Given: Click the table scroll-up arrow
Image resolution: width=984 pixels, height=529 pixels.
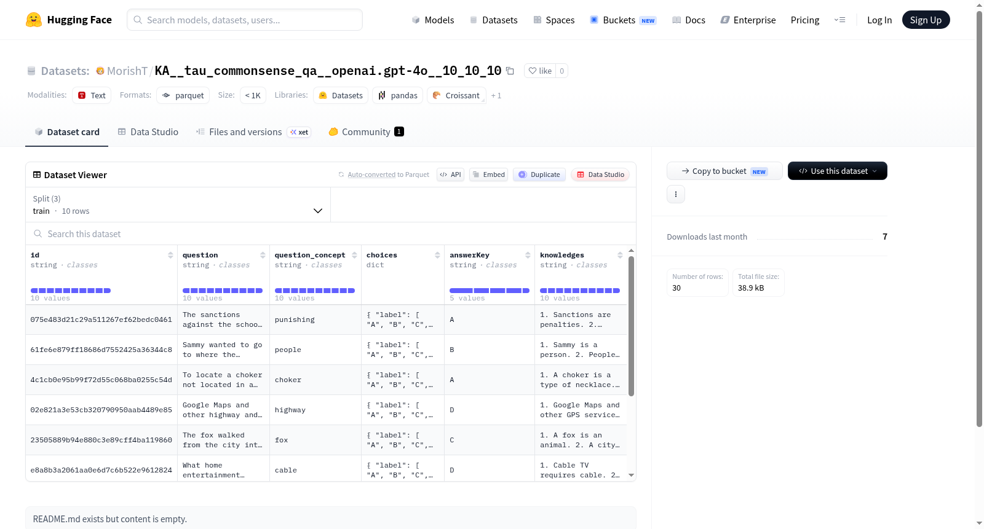Looking at the screenshot, I should click(x=631, y=251).
